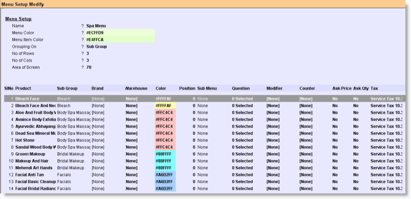Select the Dead Sea Mineral product

(x=35, y=133)
